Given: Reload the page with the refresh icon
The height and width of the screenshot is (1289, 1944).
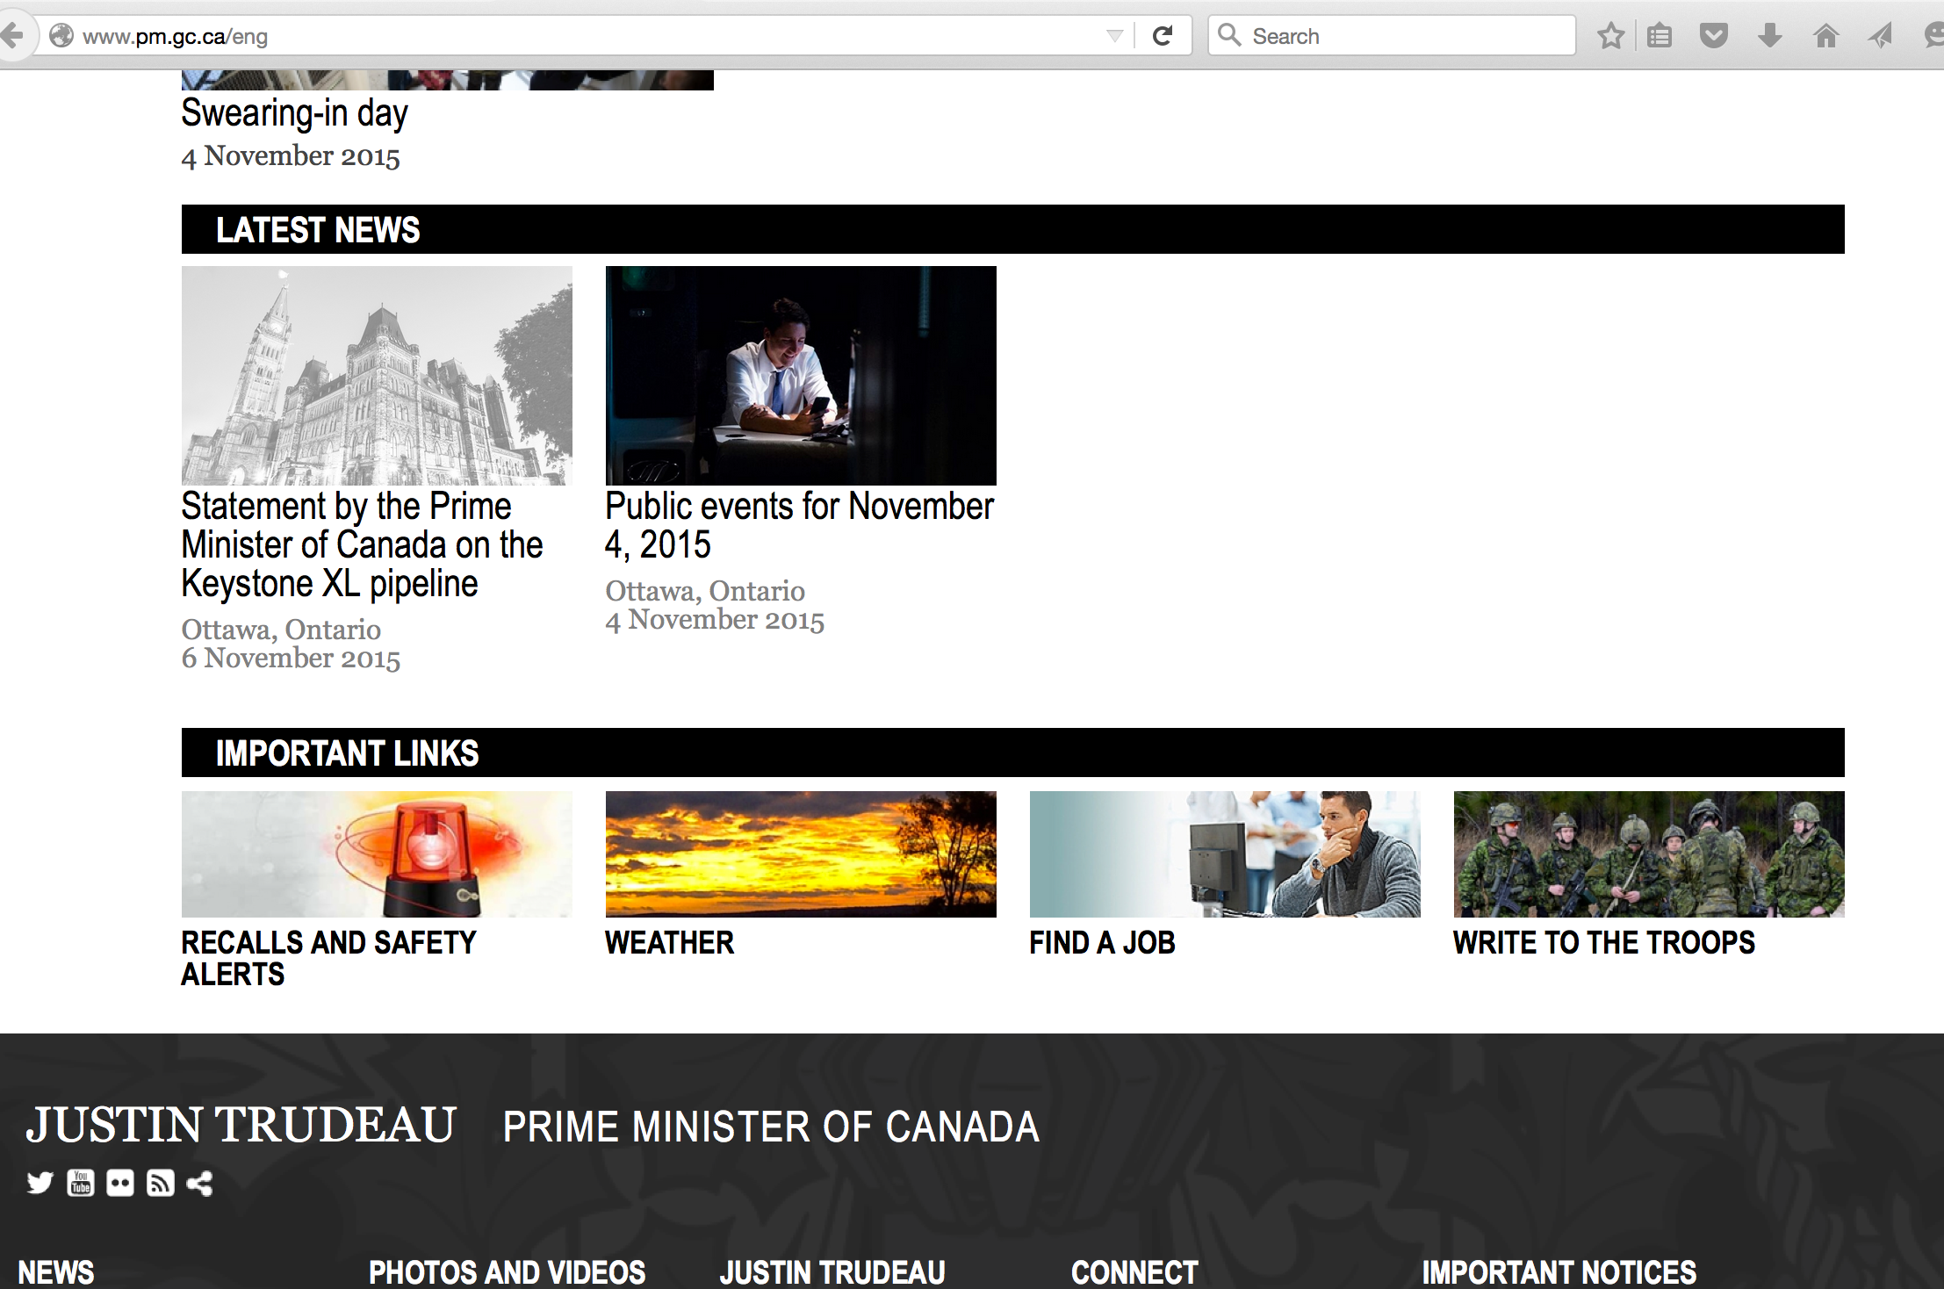Looking at the screenshot, I should (x=1163, y=36).
